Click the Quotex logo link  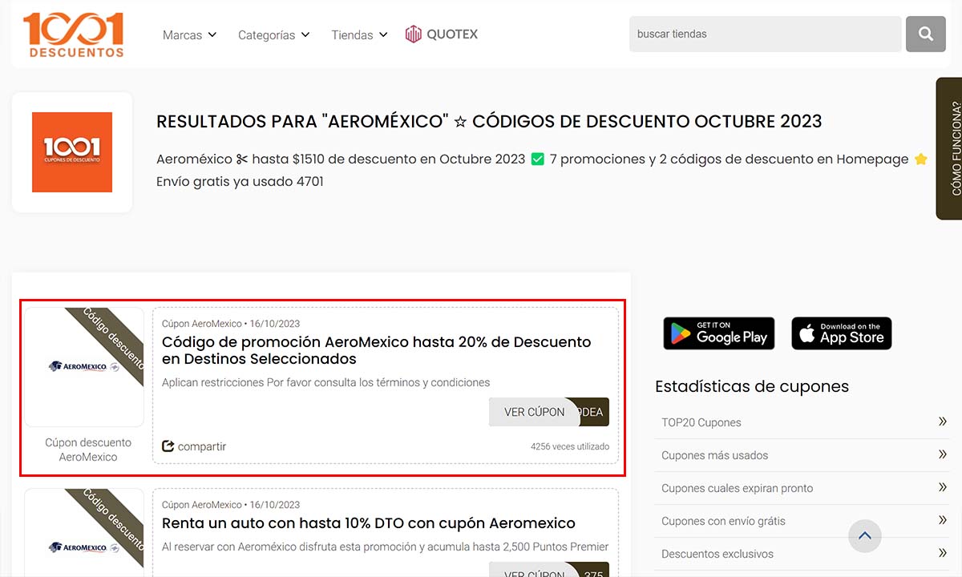coord(442,34)
